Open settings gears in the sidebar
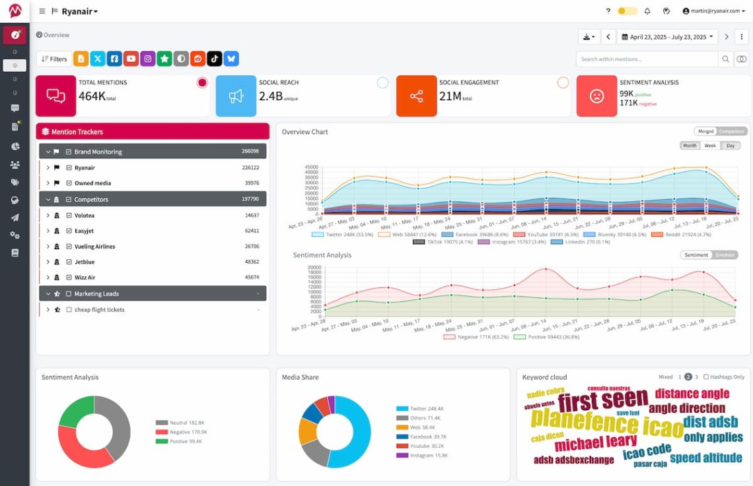753x486 pixels. [x=15, y=235]
